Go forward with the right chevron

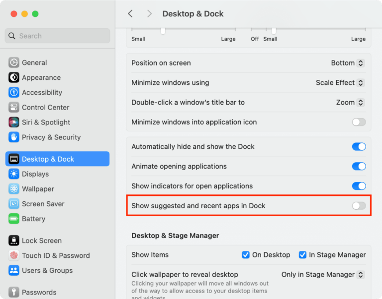(149, 13)
